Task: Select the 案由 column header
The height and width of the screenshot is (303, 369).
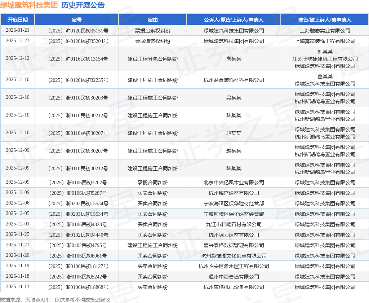Action: pos(153,20)
